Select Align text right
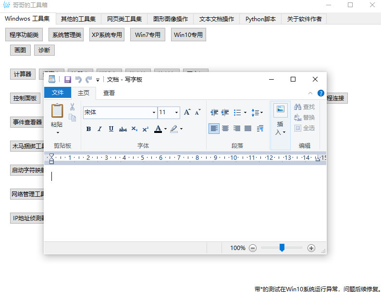The height and width of the screenshot is (298, 381). coord(237,129)
